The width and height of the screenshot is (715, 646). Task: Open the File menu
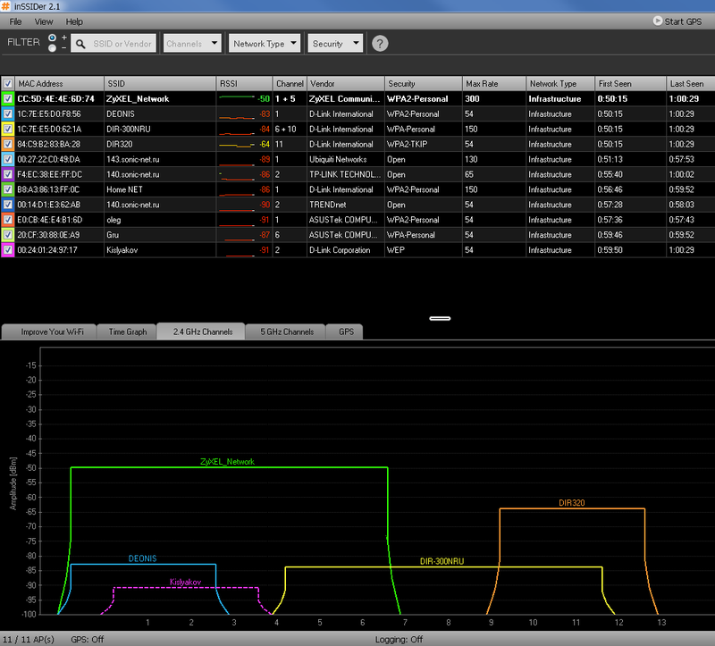[x=15, y=21]
